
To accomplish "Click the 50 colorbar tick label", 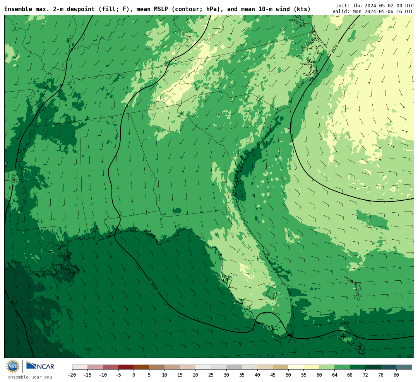I will (288, 375).
